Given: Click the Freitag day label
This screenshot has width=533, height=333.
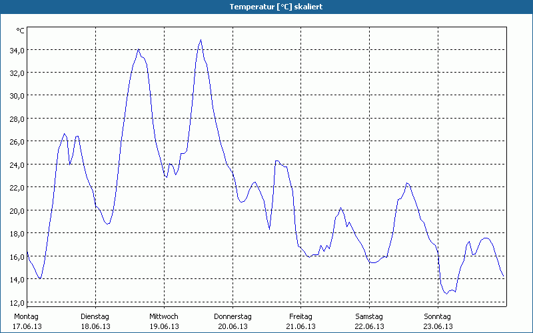Looking at the screenshot, I should (x=300, y=316).
